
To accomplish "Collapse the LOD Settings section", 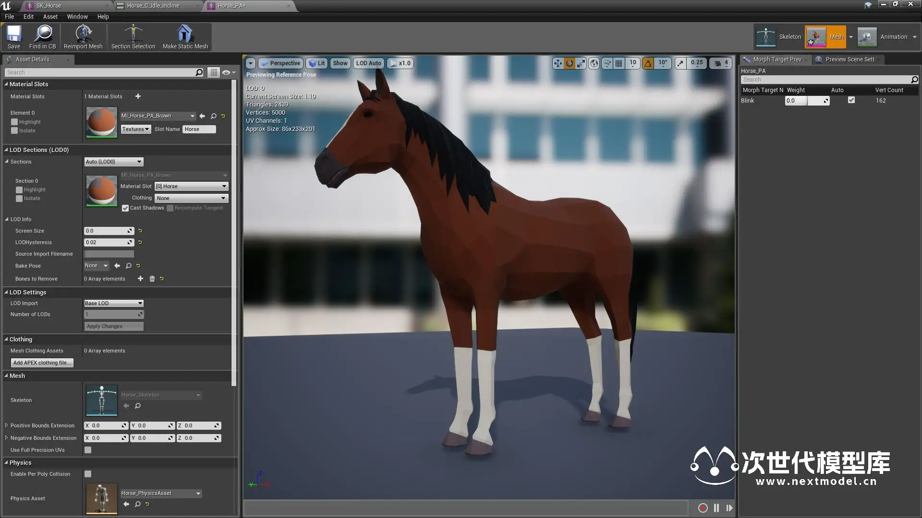I will click(7, 292).
